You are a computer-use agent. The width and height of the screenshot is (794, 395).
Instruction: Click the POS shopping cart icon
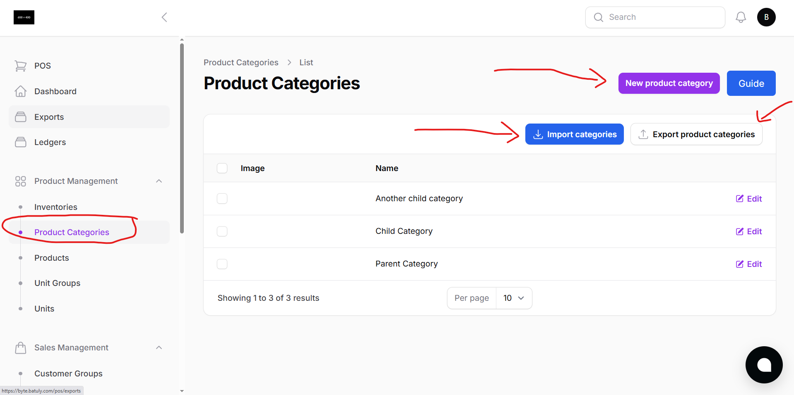[20, 66]
